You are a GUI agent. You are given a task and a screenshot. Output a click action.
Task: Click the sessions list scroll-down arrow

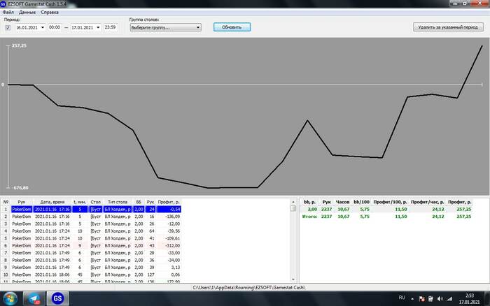(x=293, y=279)
